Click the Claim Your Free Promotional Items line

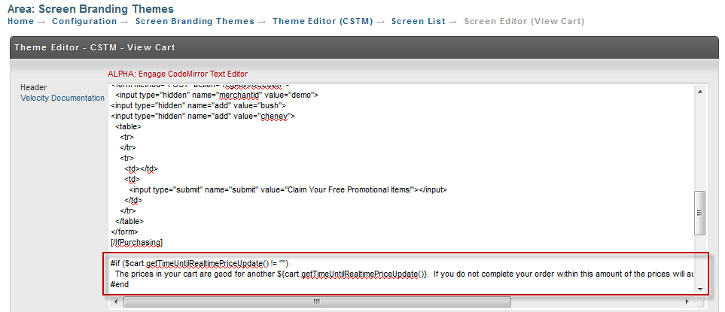(x=288, y=189)
